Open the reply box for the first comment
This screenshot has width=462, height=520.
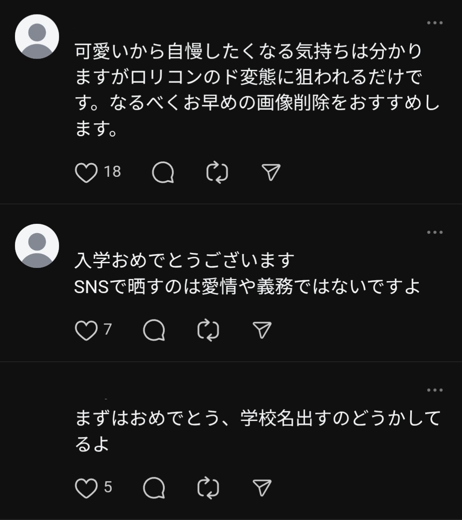(x=164, y=172)
